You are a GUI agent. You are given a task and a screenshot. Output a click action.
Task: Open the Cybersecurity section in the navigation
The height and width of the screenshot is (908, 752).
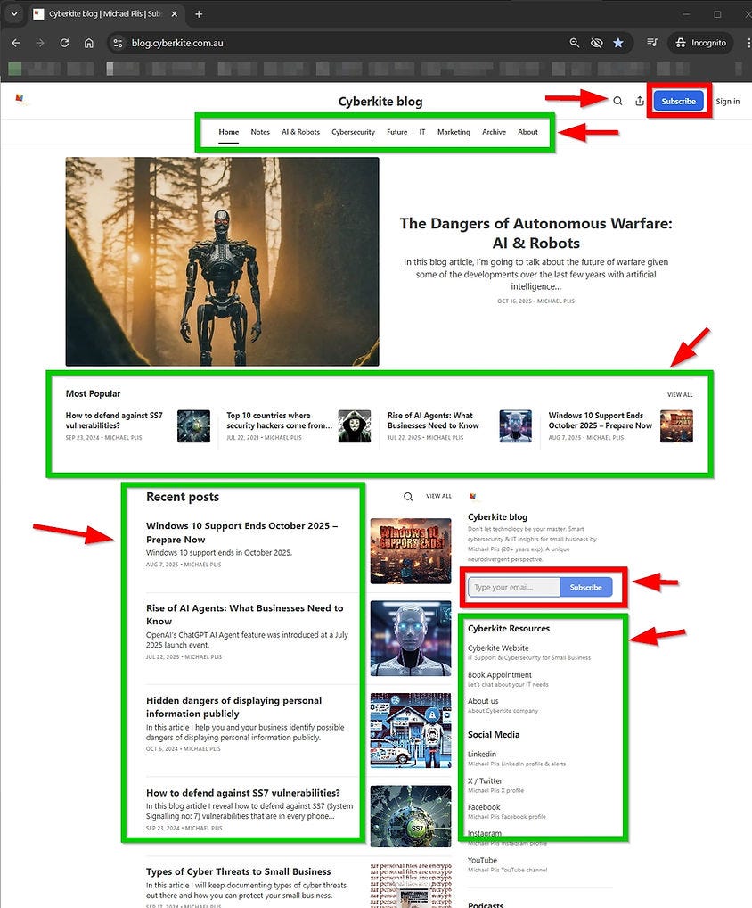pos(353,131)
